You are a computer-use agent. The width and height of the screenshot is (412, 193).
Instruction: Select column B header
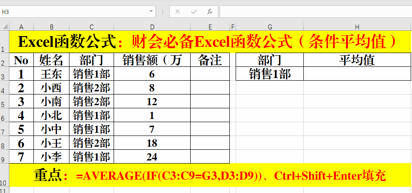coord(52,27)
